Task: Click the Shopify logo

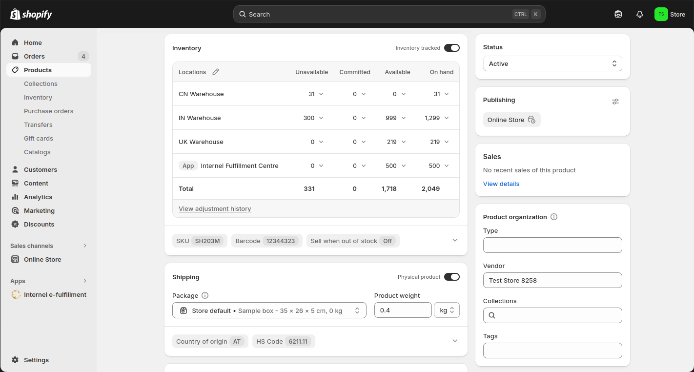Action: tap(31, 14)
